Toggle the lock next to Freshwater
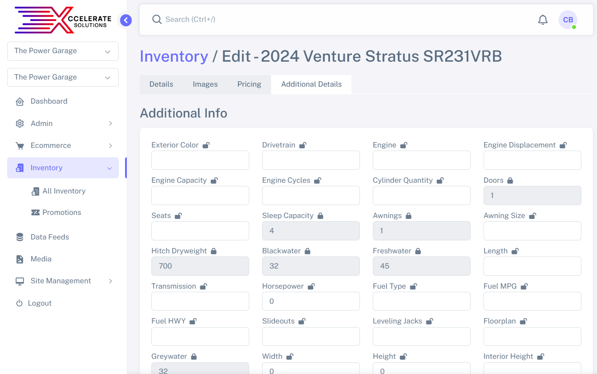The height and width of the screenshot is (374, 597). (418, 251)
